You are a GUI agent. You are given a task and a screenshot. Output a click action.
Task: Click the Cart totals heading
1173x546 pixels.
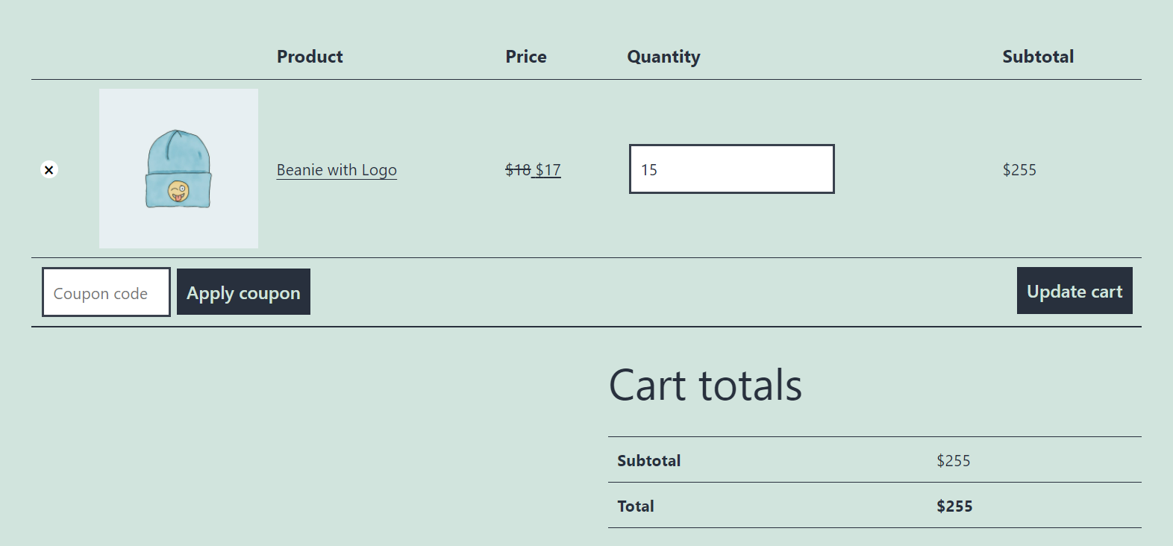(x=705, y=386)
